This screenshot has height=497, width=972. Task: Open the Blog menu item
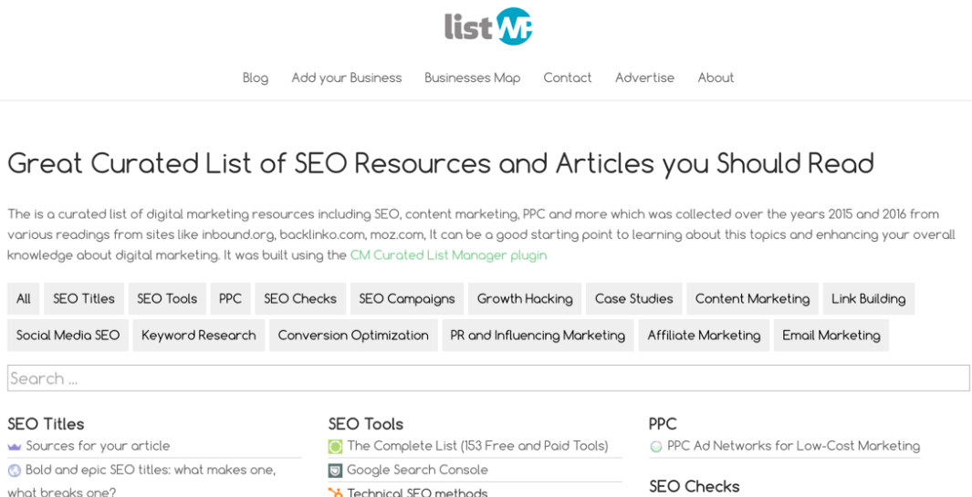(x=256, y=78)
